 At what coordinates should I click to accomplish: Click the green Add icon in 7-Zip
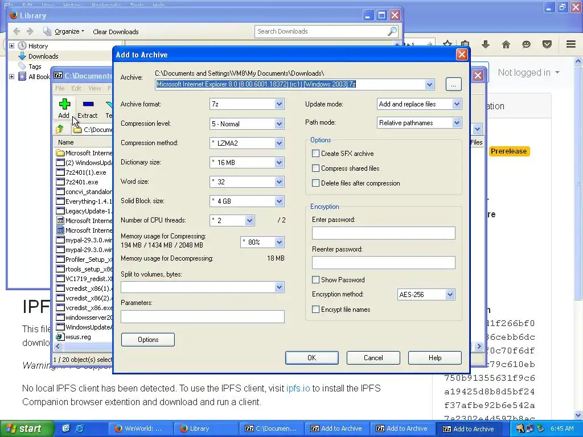tap(64, 105)
